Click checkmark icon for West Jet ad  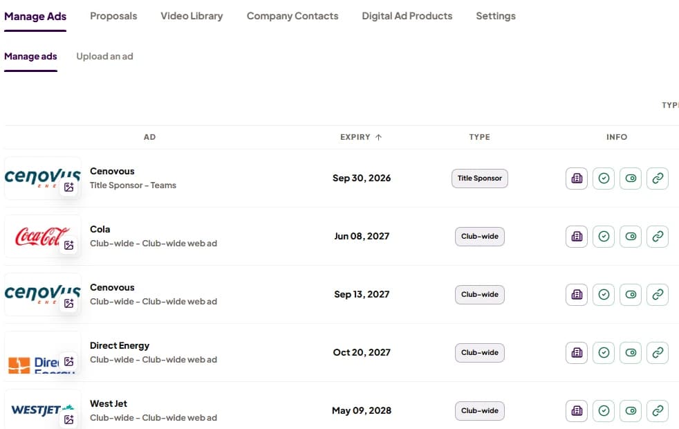pos(604,411)
